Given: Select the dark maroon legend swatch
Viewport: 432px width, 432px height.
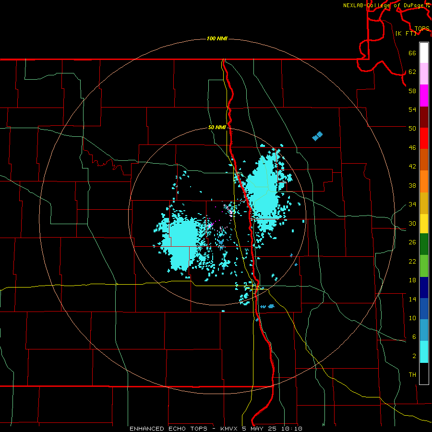Looking at the screenshot, I should tap(424, 117).
